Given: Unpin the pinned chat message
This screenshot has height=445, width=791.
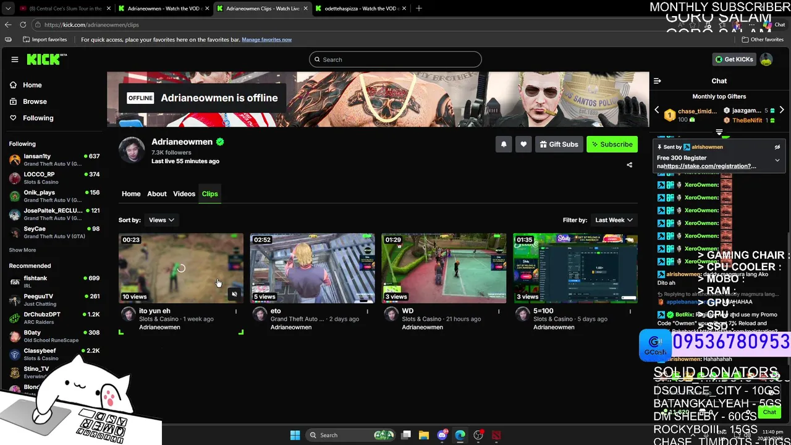Looking at the screenshot, I should tap(777, 147).
